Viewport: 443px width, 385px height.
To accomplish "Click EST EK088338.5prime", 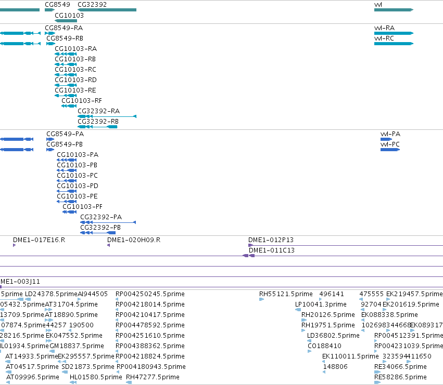I will 389,315.
